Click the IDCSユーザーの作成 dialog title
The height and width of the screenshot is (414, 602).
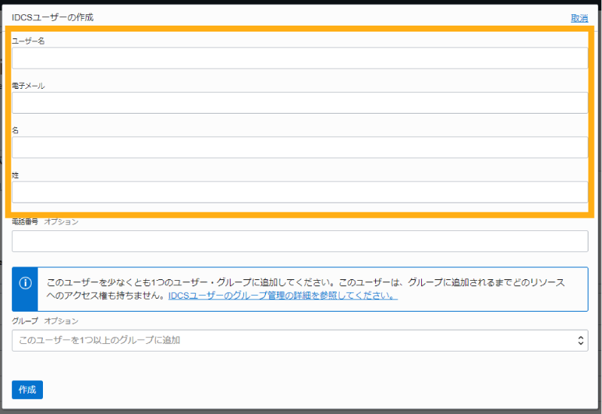pyautogui.click(x=53, y=17)
